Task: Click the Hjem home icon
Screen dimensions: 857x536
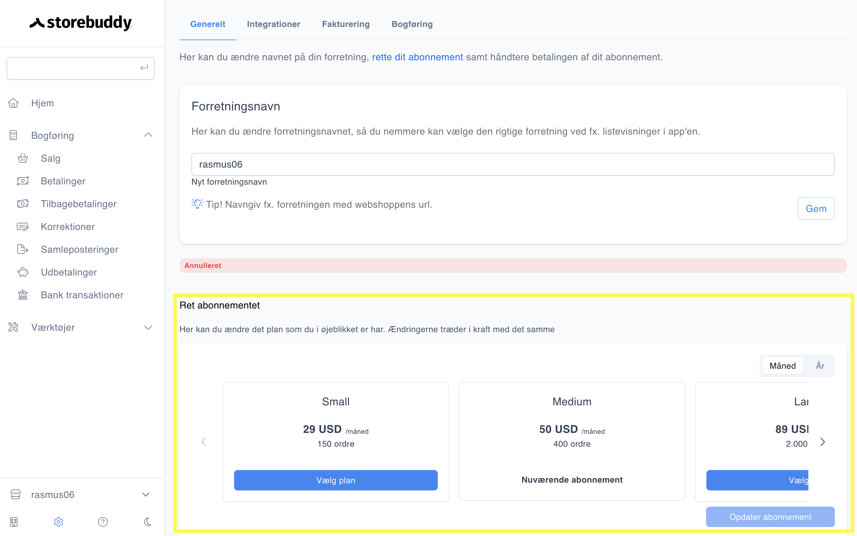Action: click(x=13, y=103)
